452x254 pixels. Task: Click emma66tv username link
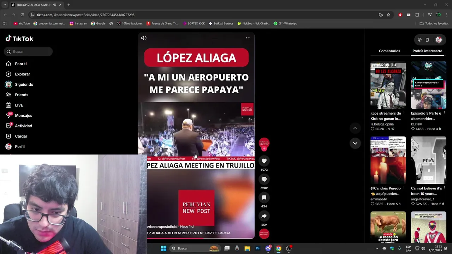click(379, 199)
